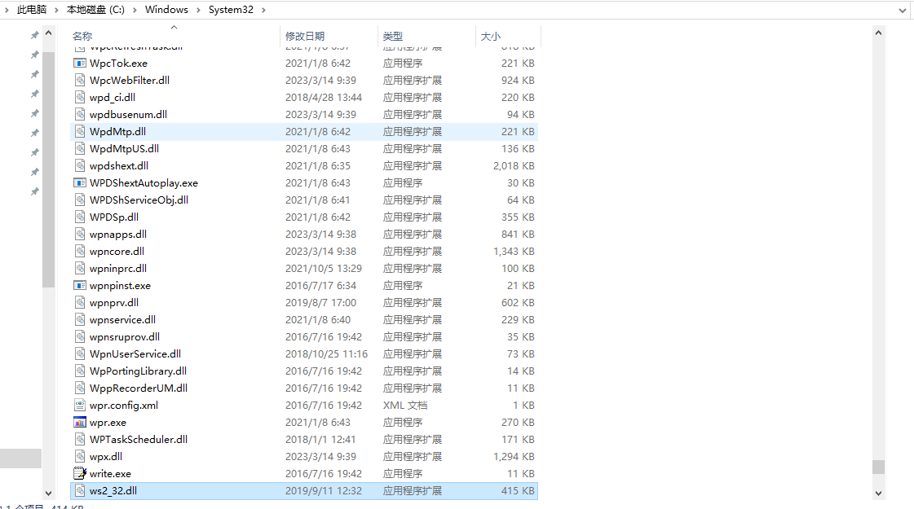Click the wpr.exe application icon
The width and height of the screenshot is (914, 509).
click(x=79, y=422)
